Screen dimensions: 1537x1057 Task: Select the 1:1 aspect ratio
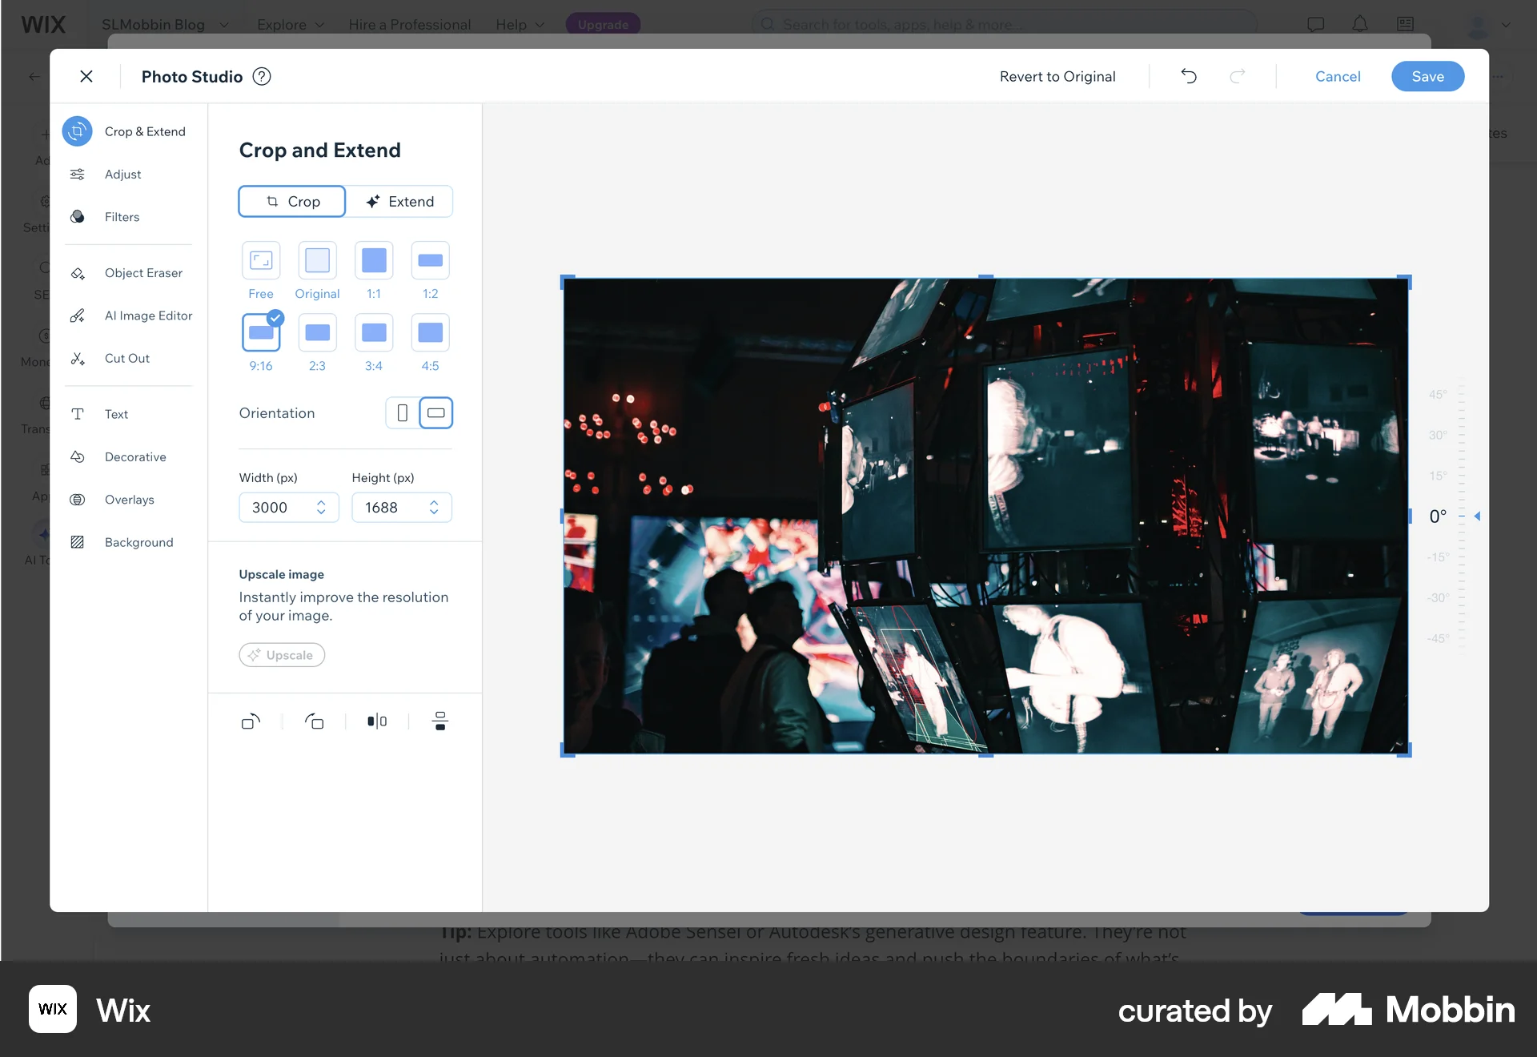tap(374, 260)
